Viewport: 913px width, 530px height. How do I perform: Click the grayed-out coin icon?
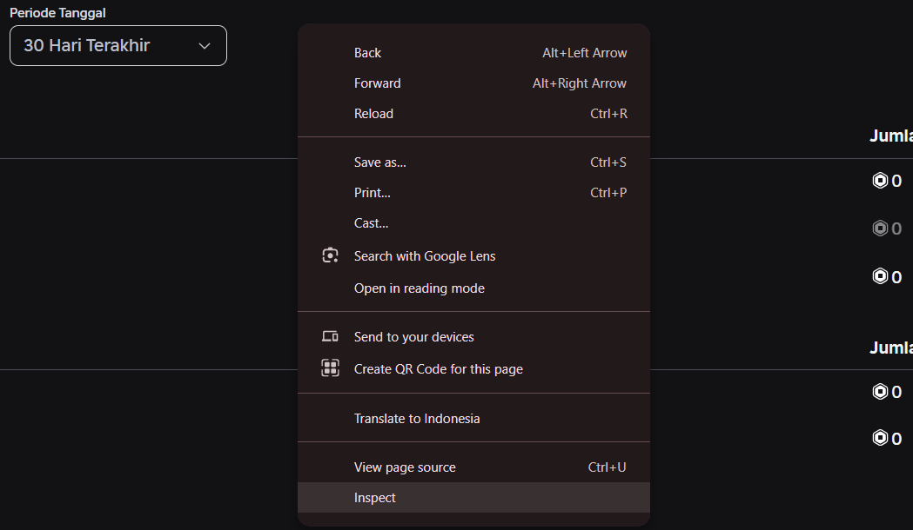tap(878, 228)
